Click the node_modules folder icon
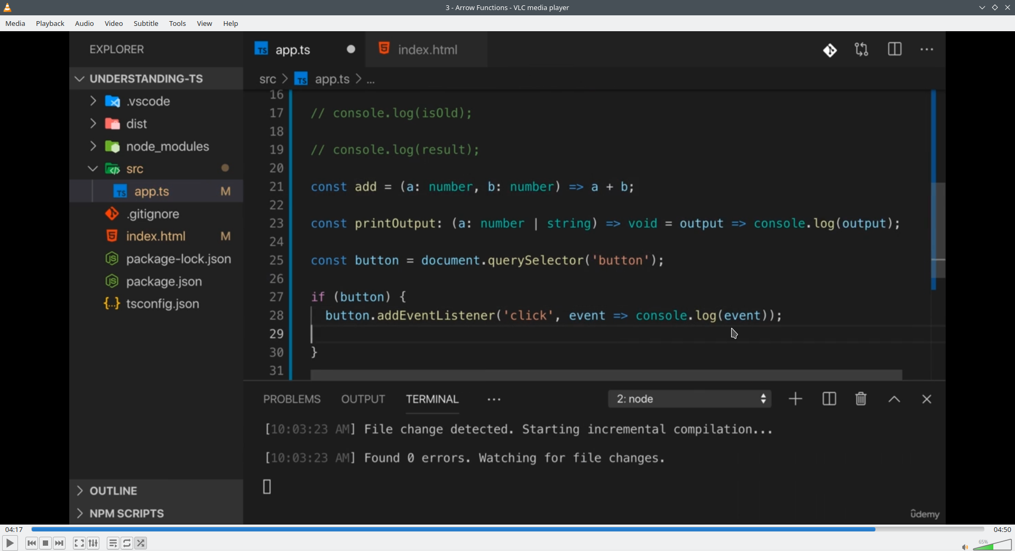The image size is (1015, 551). click(113, 146)
